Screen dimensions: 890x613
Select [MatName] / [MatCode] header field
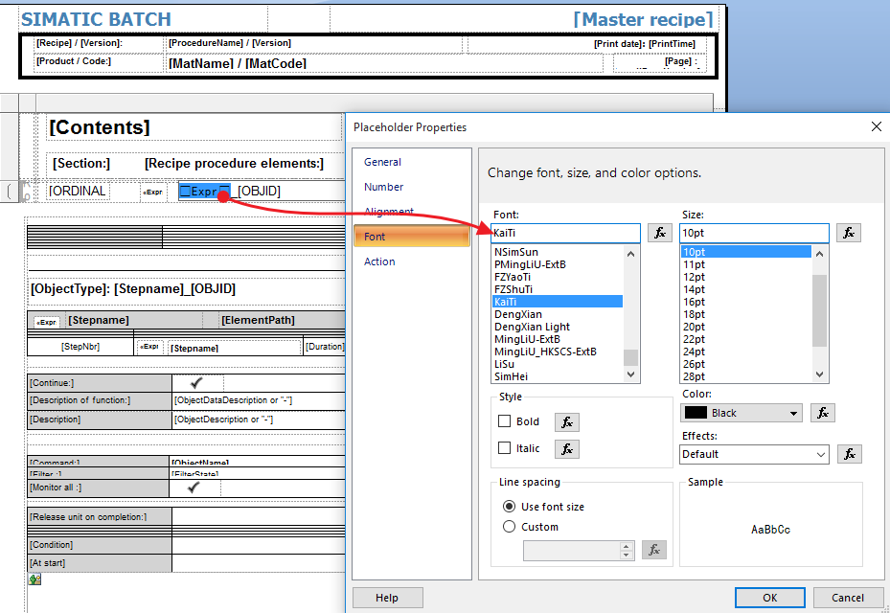[x=238, y=63]
